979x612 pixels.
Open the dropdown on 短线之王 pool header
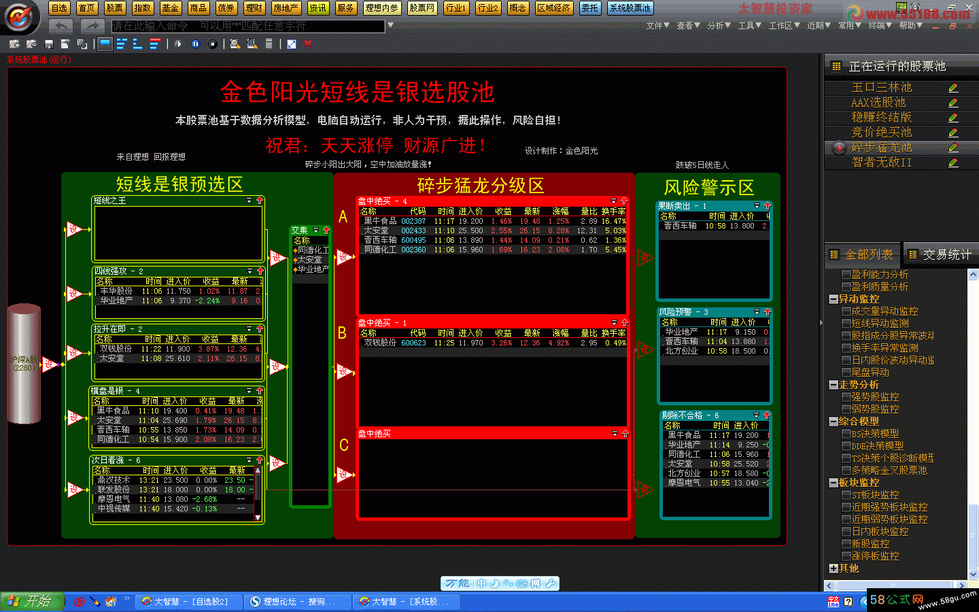250,201
